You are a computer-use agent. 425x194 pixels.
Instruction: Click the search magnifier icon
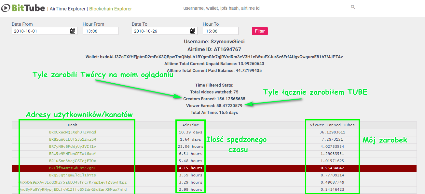(353, 7)
